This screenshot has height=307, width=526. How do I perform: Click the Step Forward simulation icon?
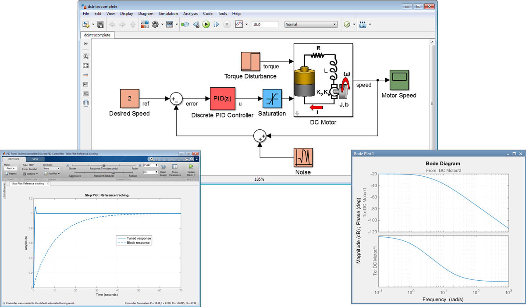216,25
